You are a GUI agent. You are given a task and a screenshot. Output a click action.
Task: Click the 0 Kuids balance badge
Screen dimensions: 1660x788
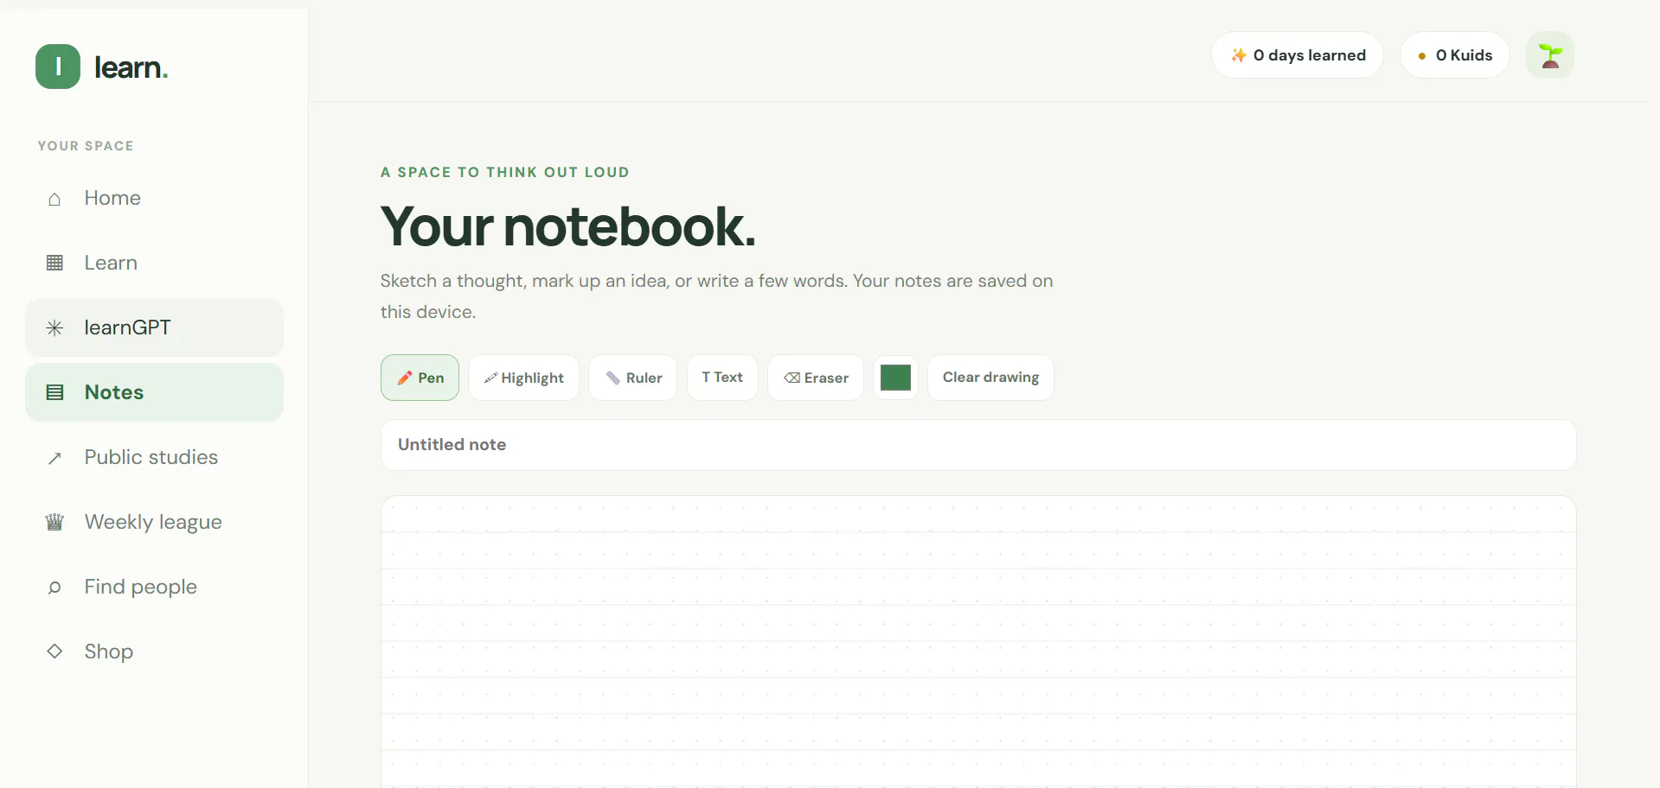point(1455,55)
